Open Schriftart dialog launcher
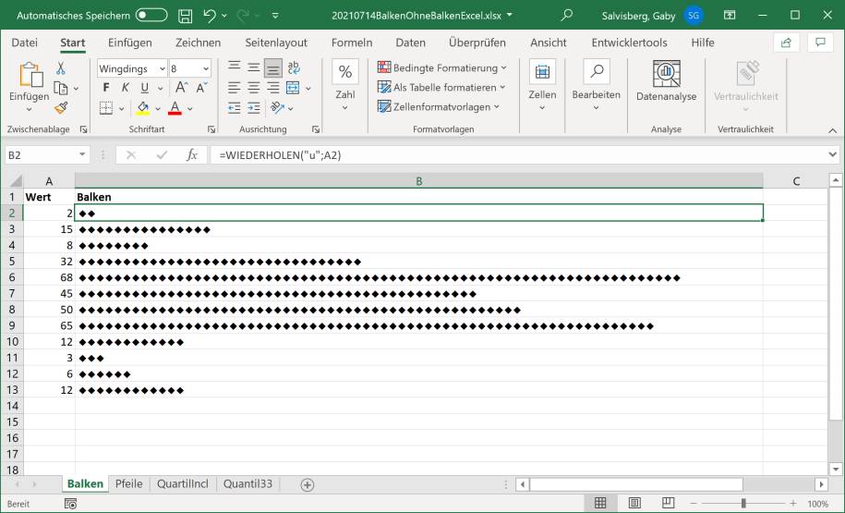The image size is (845, 513). pos(211,129)
